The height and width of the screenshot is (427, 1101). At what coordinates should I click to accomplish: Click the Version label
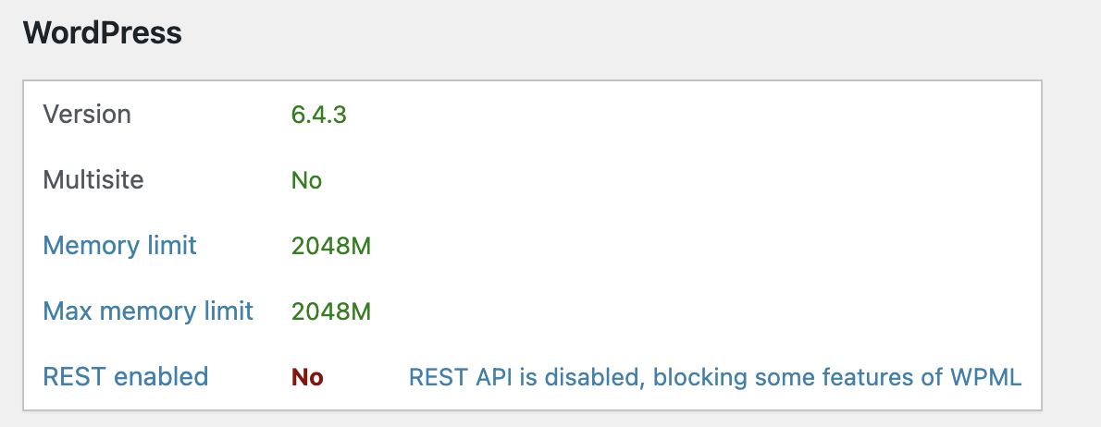(87, 114)
